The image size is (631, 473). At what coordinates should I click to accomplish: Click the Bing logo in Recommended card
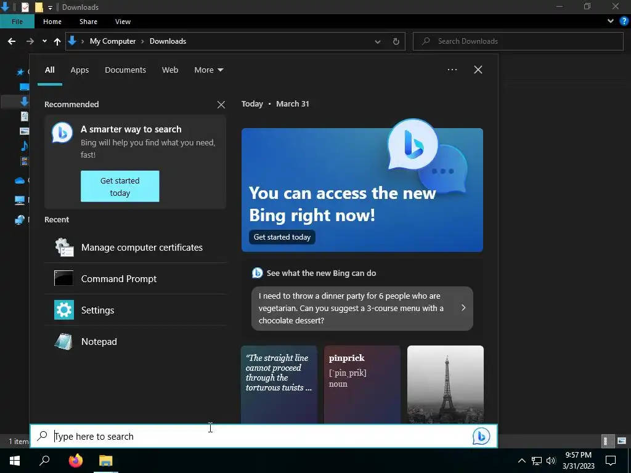[62, 132]
